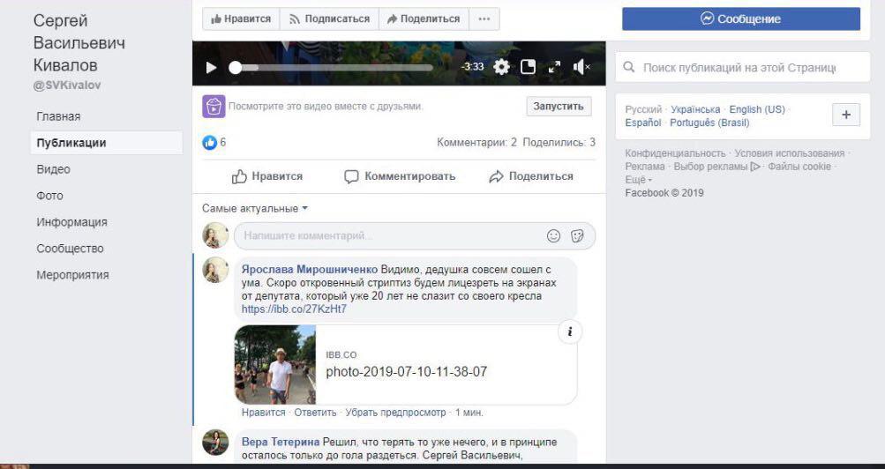Open the Видео section in sidebar
The height and width of the screenshot is (469, 885).
point(53,169)
